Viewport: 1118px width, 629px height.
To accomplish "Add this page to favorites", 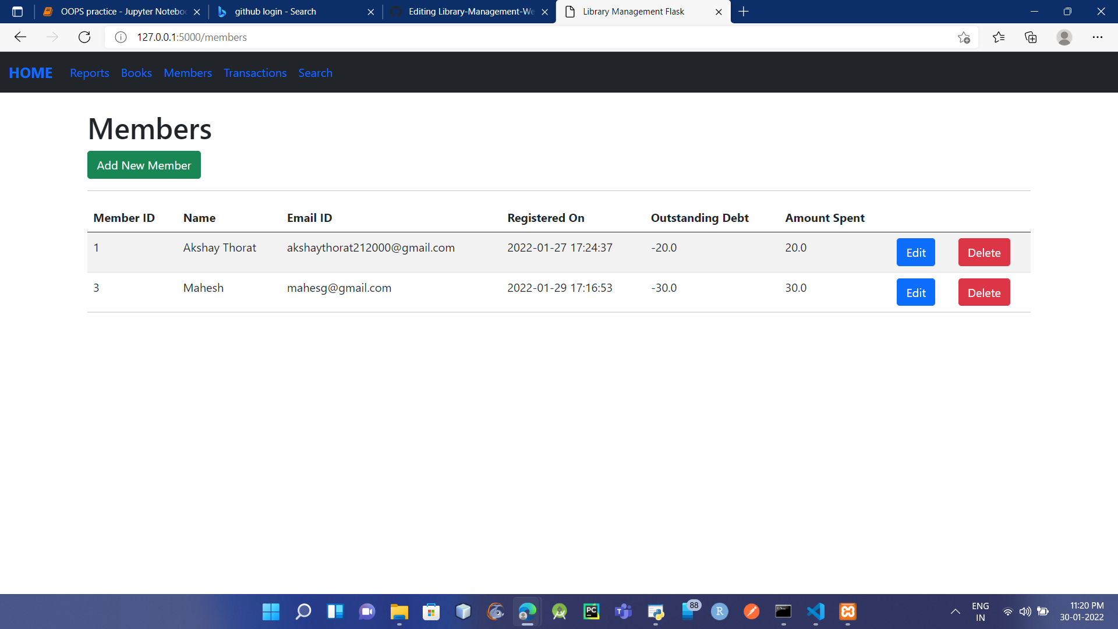I will [x=964, y=37].
